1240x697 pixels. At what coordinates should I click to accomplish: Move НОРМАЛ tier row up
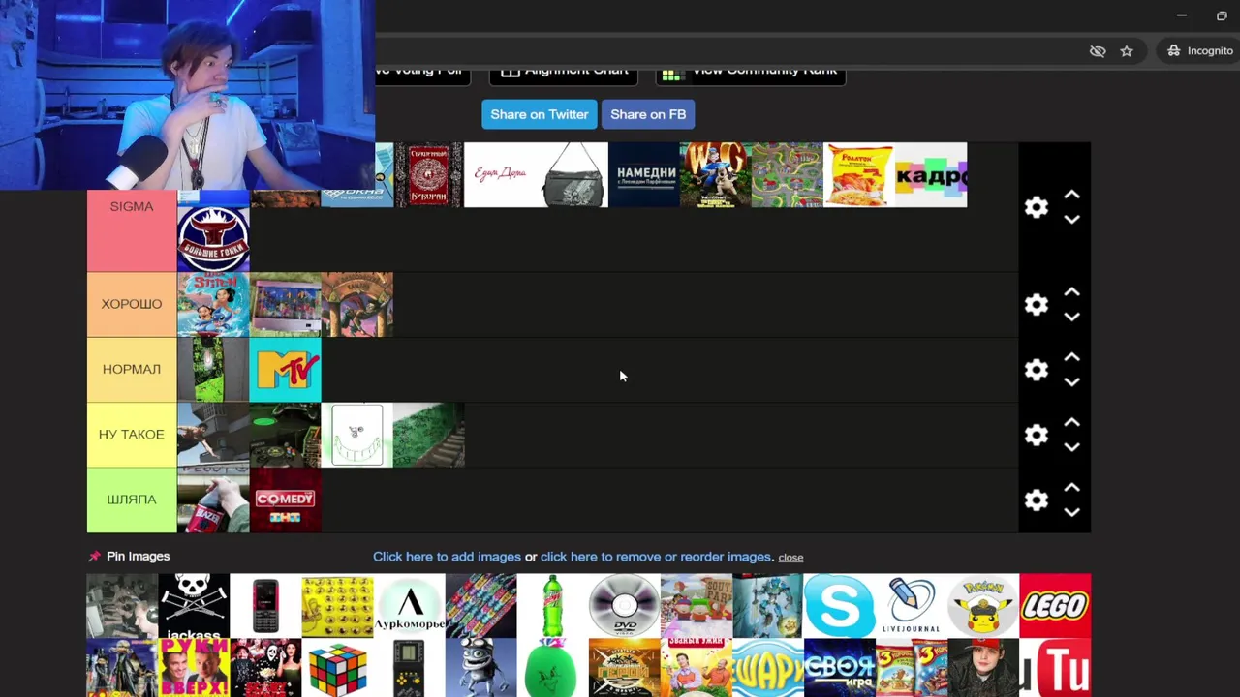click(x=1071, y=357)
